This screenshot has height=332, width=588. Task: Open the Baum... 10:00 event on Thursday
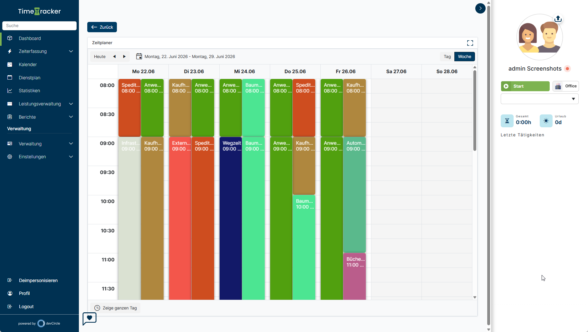[304, 248]
